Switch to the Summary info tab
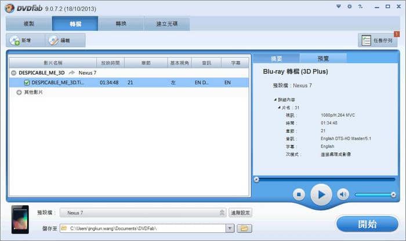 (x=276, y=59)
